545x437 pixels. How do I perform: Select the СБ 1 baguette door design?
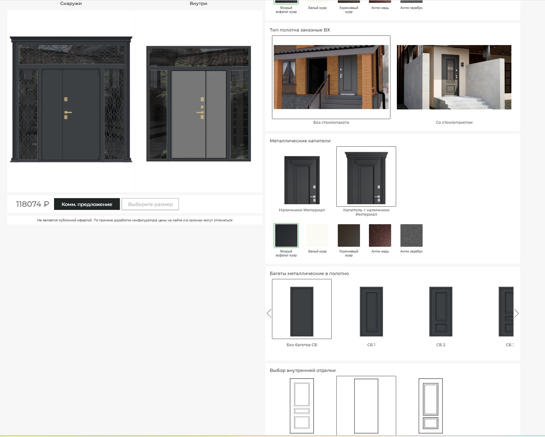click(371, 311)
